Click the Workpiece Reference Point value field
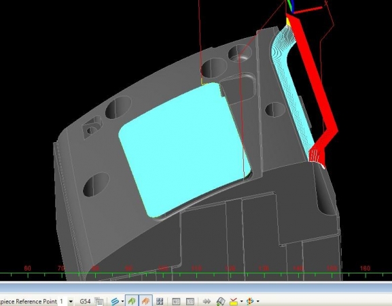The image size is (392, 306). click(x=63, y=301)
